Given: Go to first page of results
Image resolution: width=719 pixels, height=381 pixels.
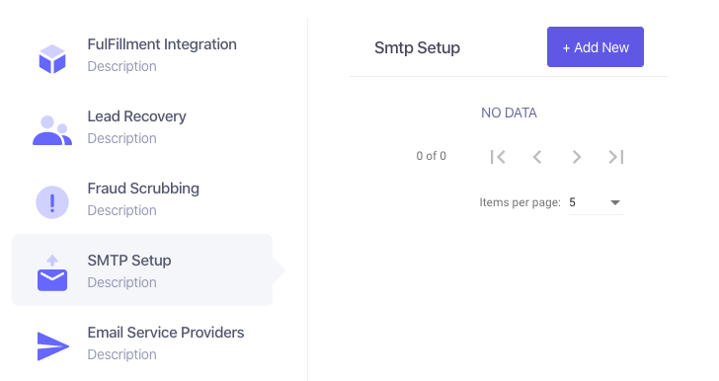Looking at the screenshot, I should [498, 157].
